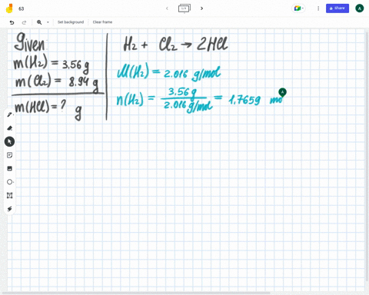Go to the next frame
The width and height of the screenshot is (369, 295).
click(202, 8)
